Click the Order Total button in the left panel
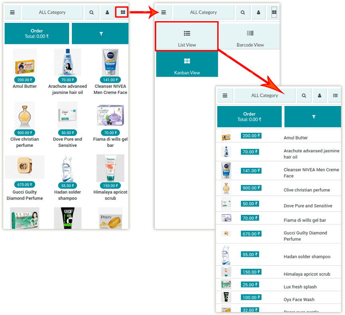Screen dimensions: 345x315 (x=37, y=34)
